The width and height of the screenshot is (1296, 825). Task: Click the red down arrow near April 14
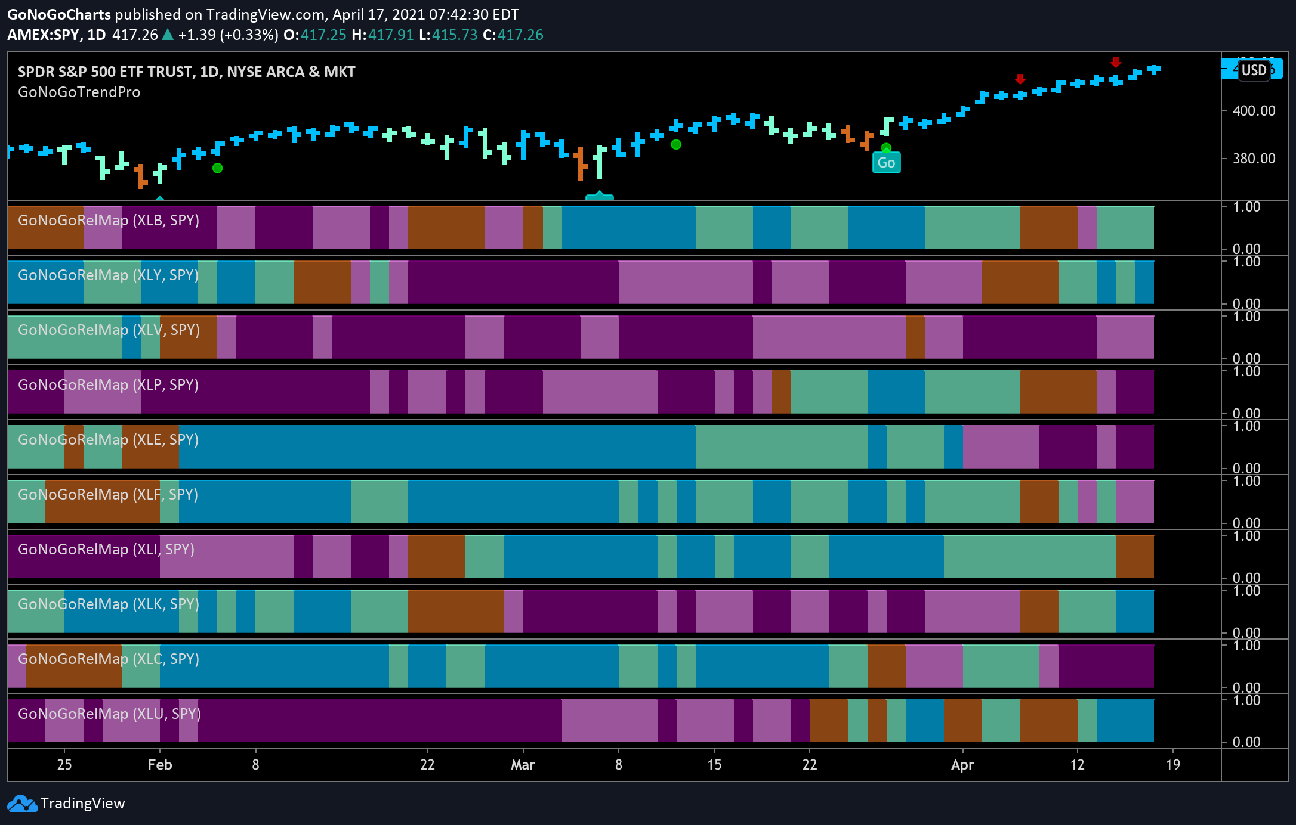[1116, 63]
